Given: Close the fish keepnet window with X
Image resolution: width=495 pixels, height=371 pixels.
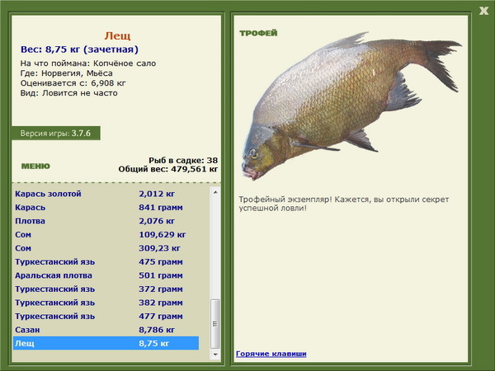Looking at the screenshot, I should tap(483, 11).
